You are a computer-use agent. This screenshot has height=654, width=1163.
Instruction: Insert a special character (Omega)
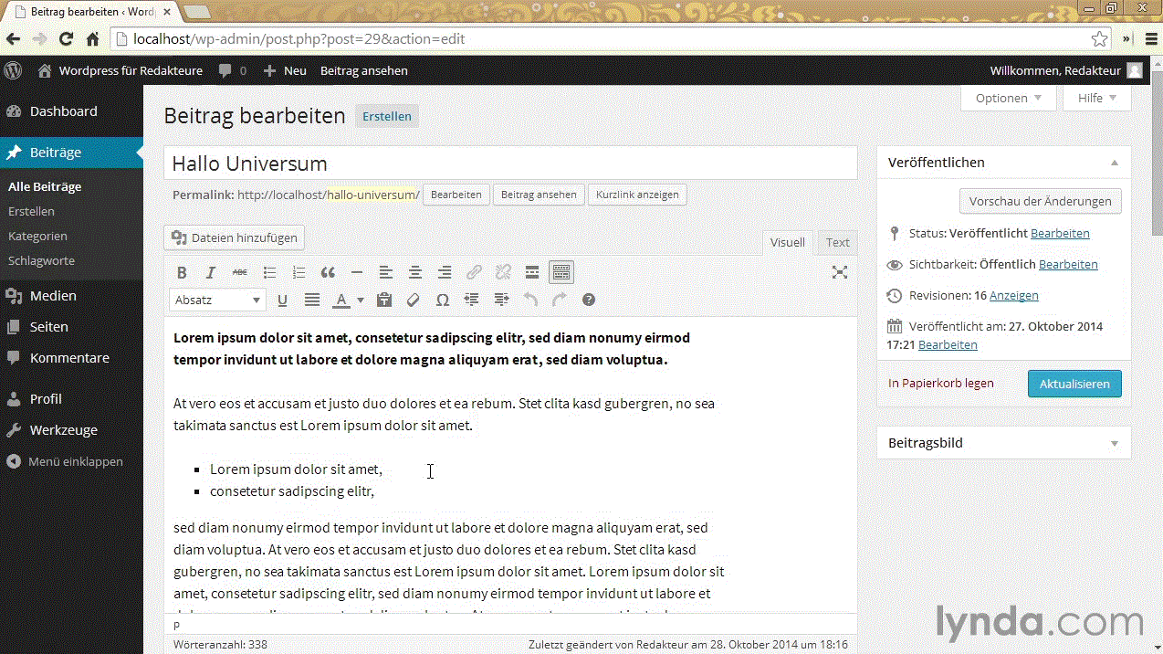coord(443,300)
